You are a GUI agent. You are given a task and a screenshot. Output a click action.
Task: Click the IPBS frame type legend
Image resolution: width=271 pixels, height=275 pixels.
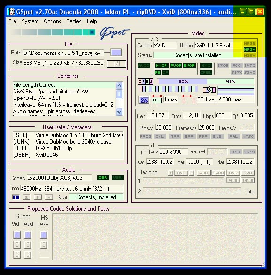145,82
